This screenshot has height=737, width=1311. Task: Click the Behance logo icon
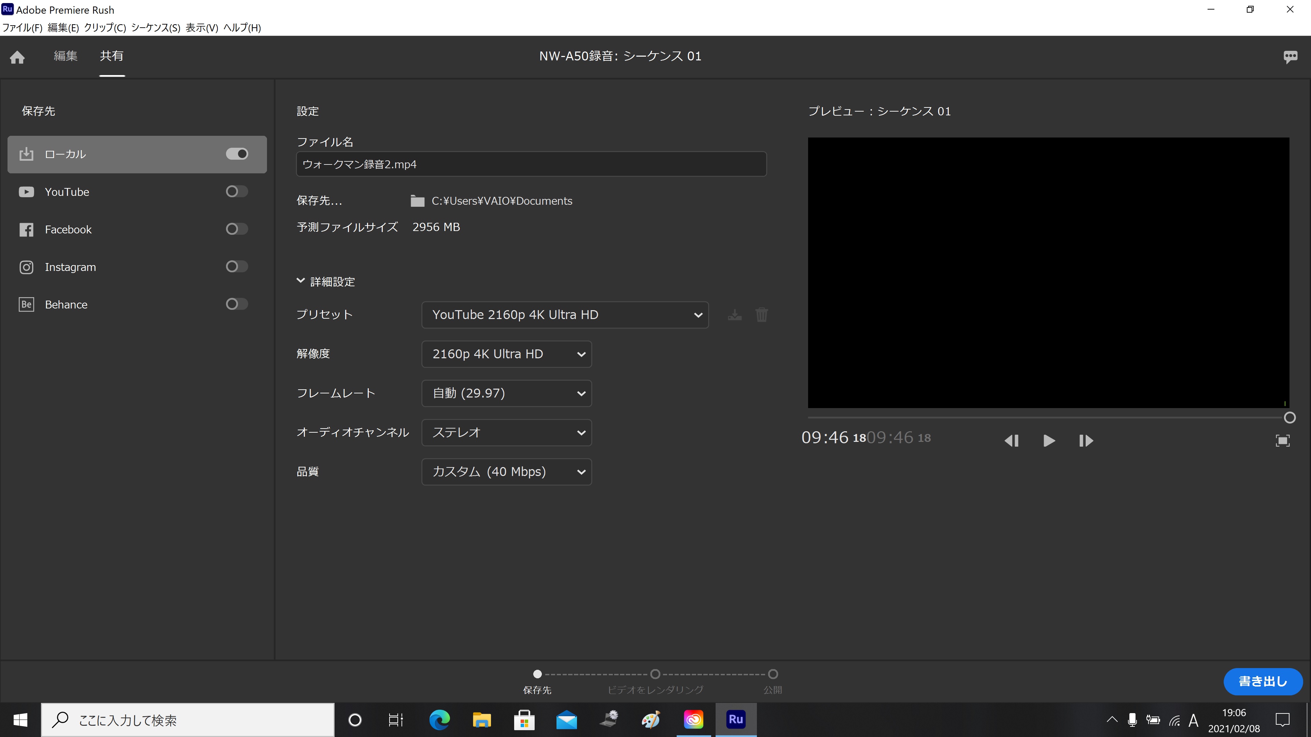pyautogui.click(x=26, y=304)
